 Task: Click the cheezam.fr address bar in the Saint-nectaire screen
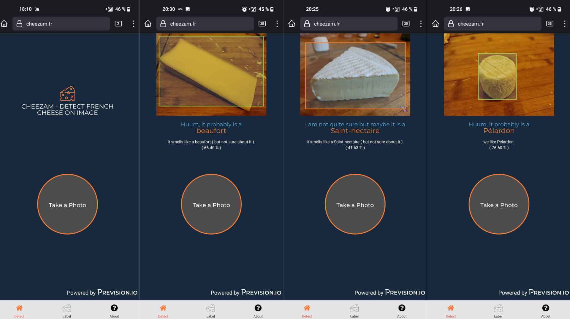tap(349, 24)
